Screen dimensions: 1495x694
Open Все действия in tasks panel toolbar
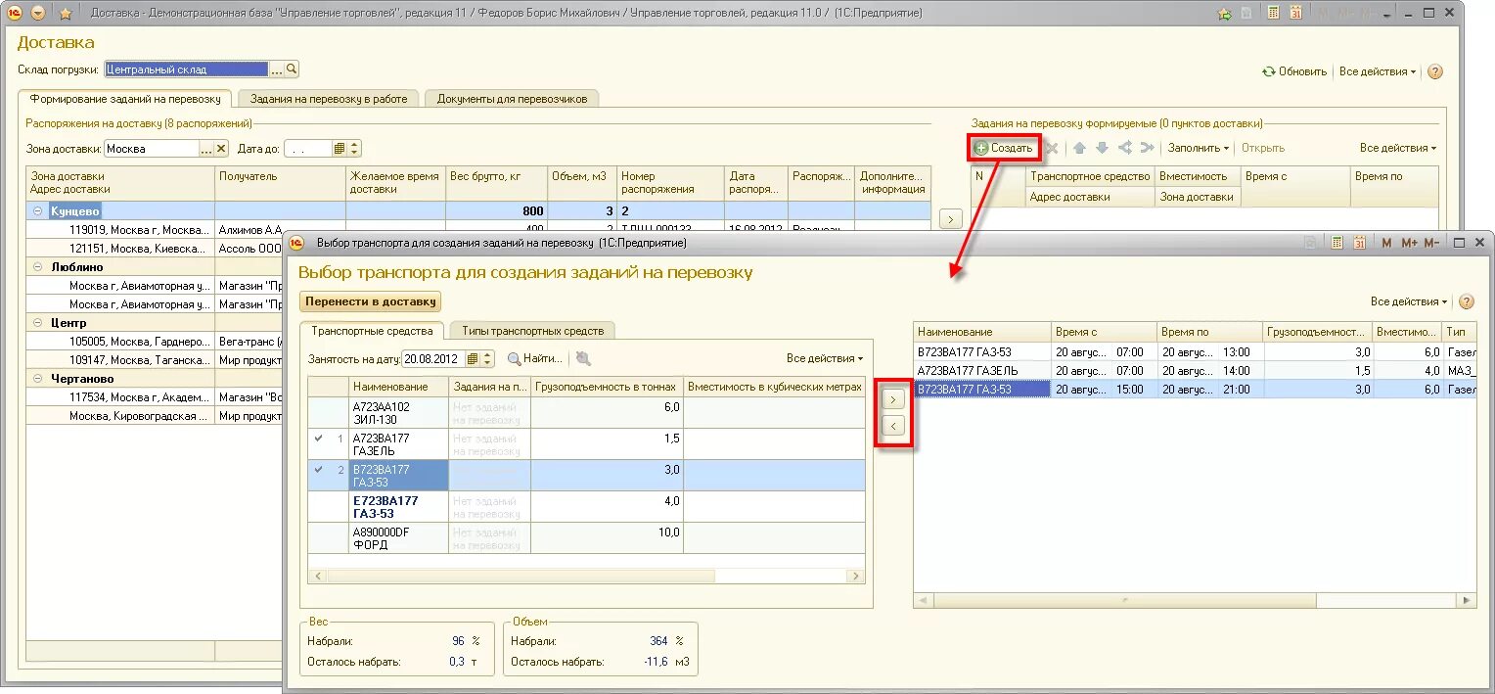coord(1398,148)
